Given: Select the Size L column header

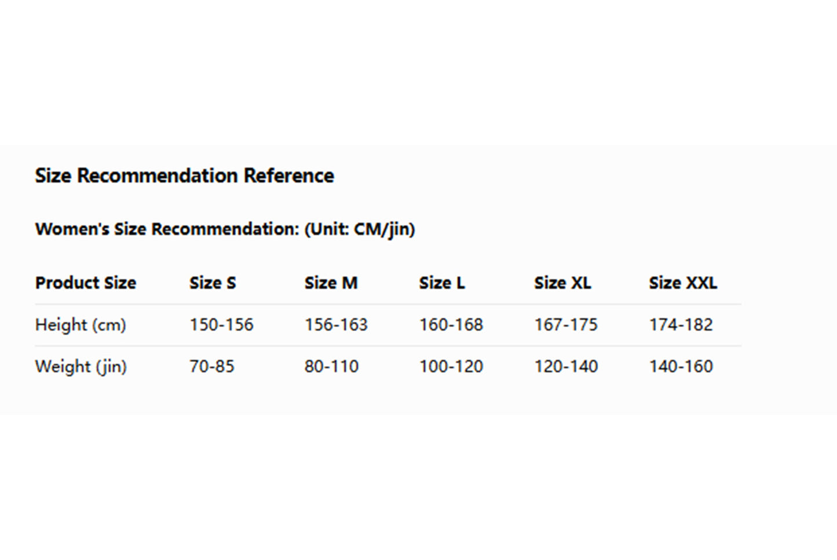Looking at the screenshot, I should pos(442,283).
